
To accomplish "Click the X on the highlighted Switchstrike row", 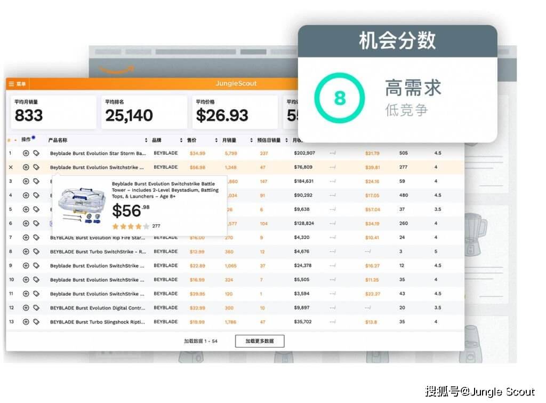I will (x=11, y=167).
